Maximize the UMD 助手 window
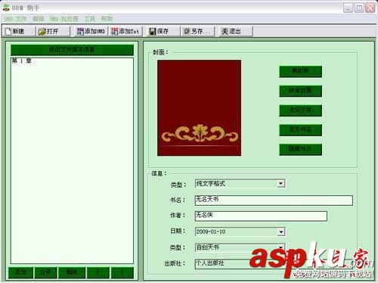Image resolution: width=378 pixels, height=283 pixels. coord(359,8)
